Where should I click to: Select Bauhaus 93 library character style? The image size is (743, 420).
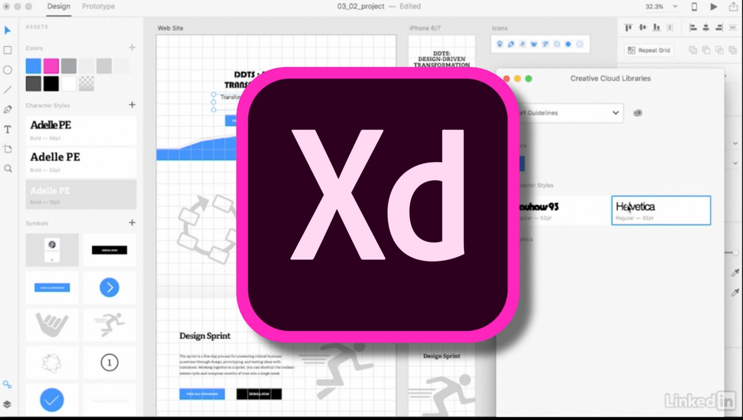[x=563, y=210]
